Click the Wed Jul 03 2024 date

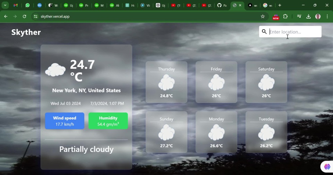pos(66,103)
